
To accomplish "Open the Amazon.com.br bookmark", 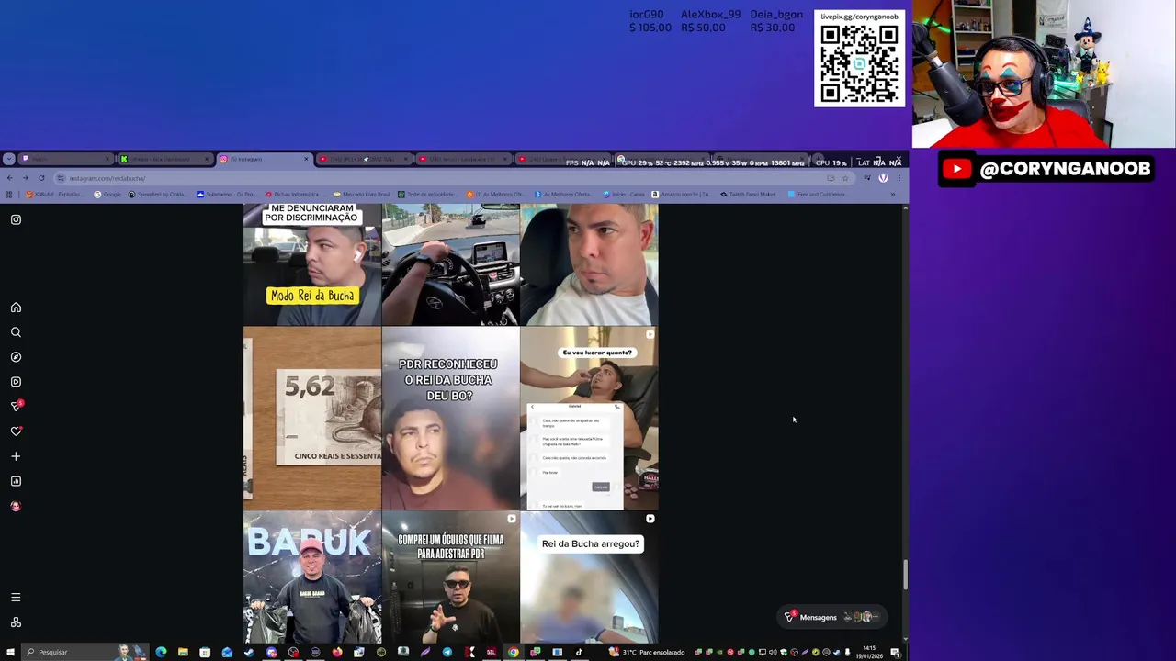I will 683,195.
